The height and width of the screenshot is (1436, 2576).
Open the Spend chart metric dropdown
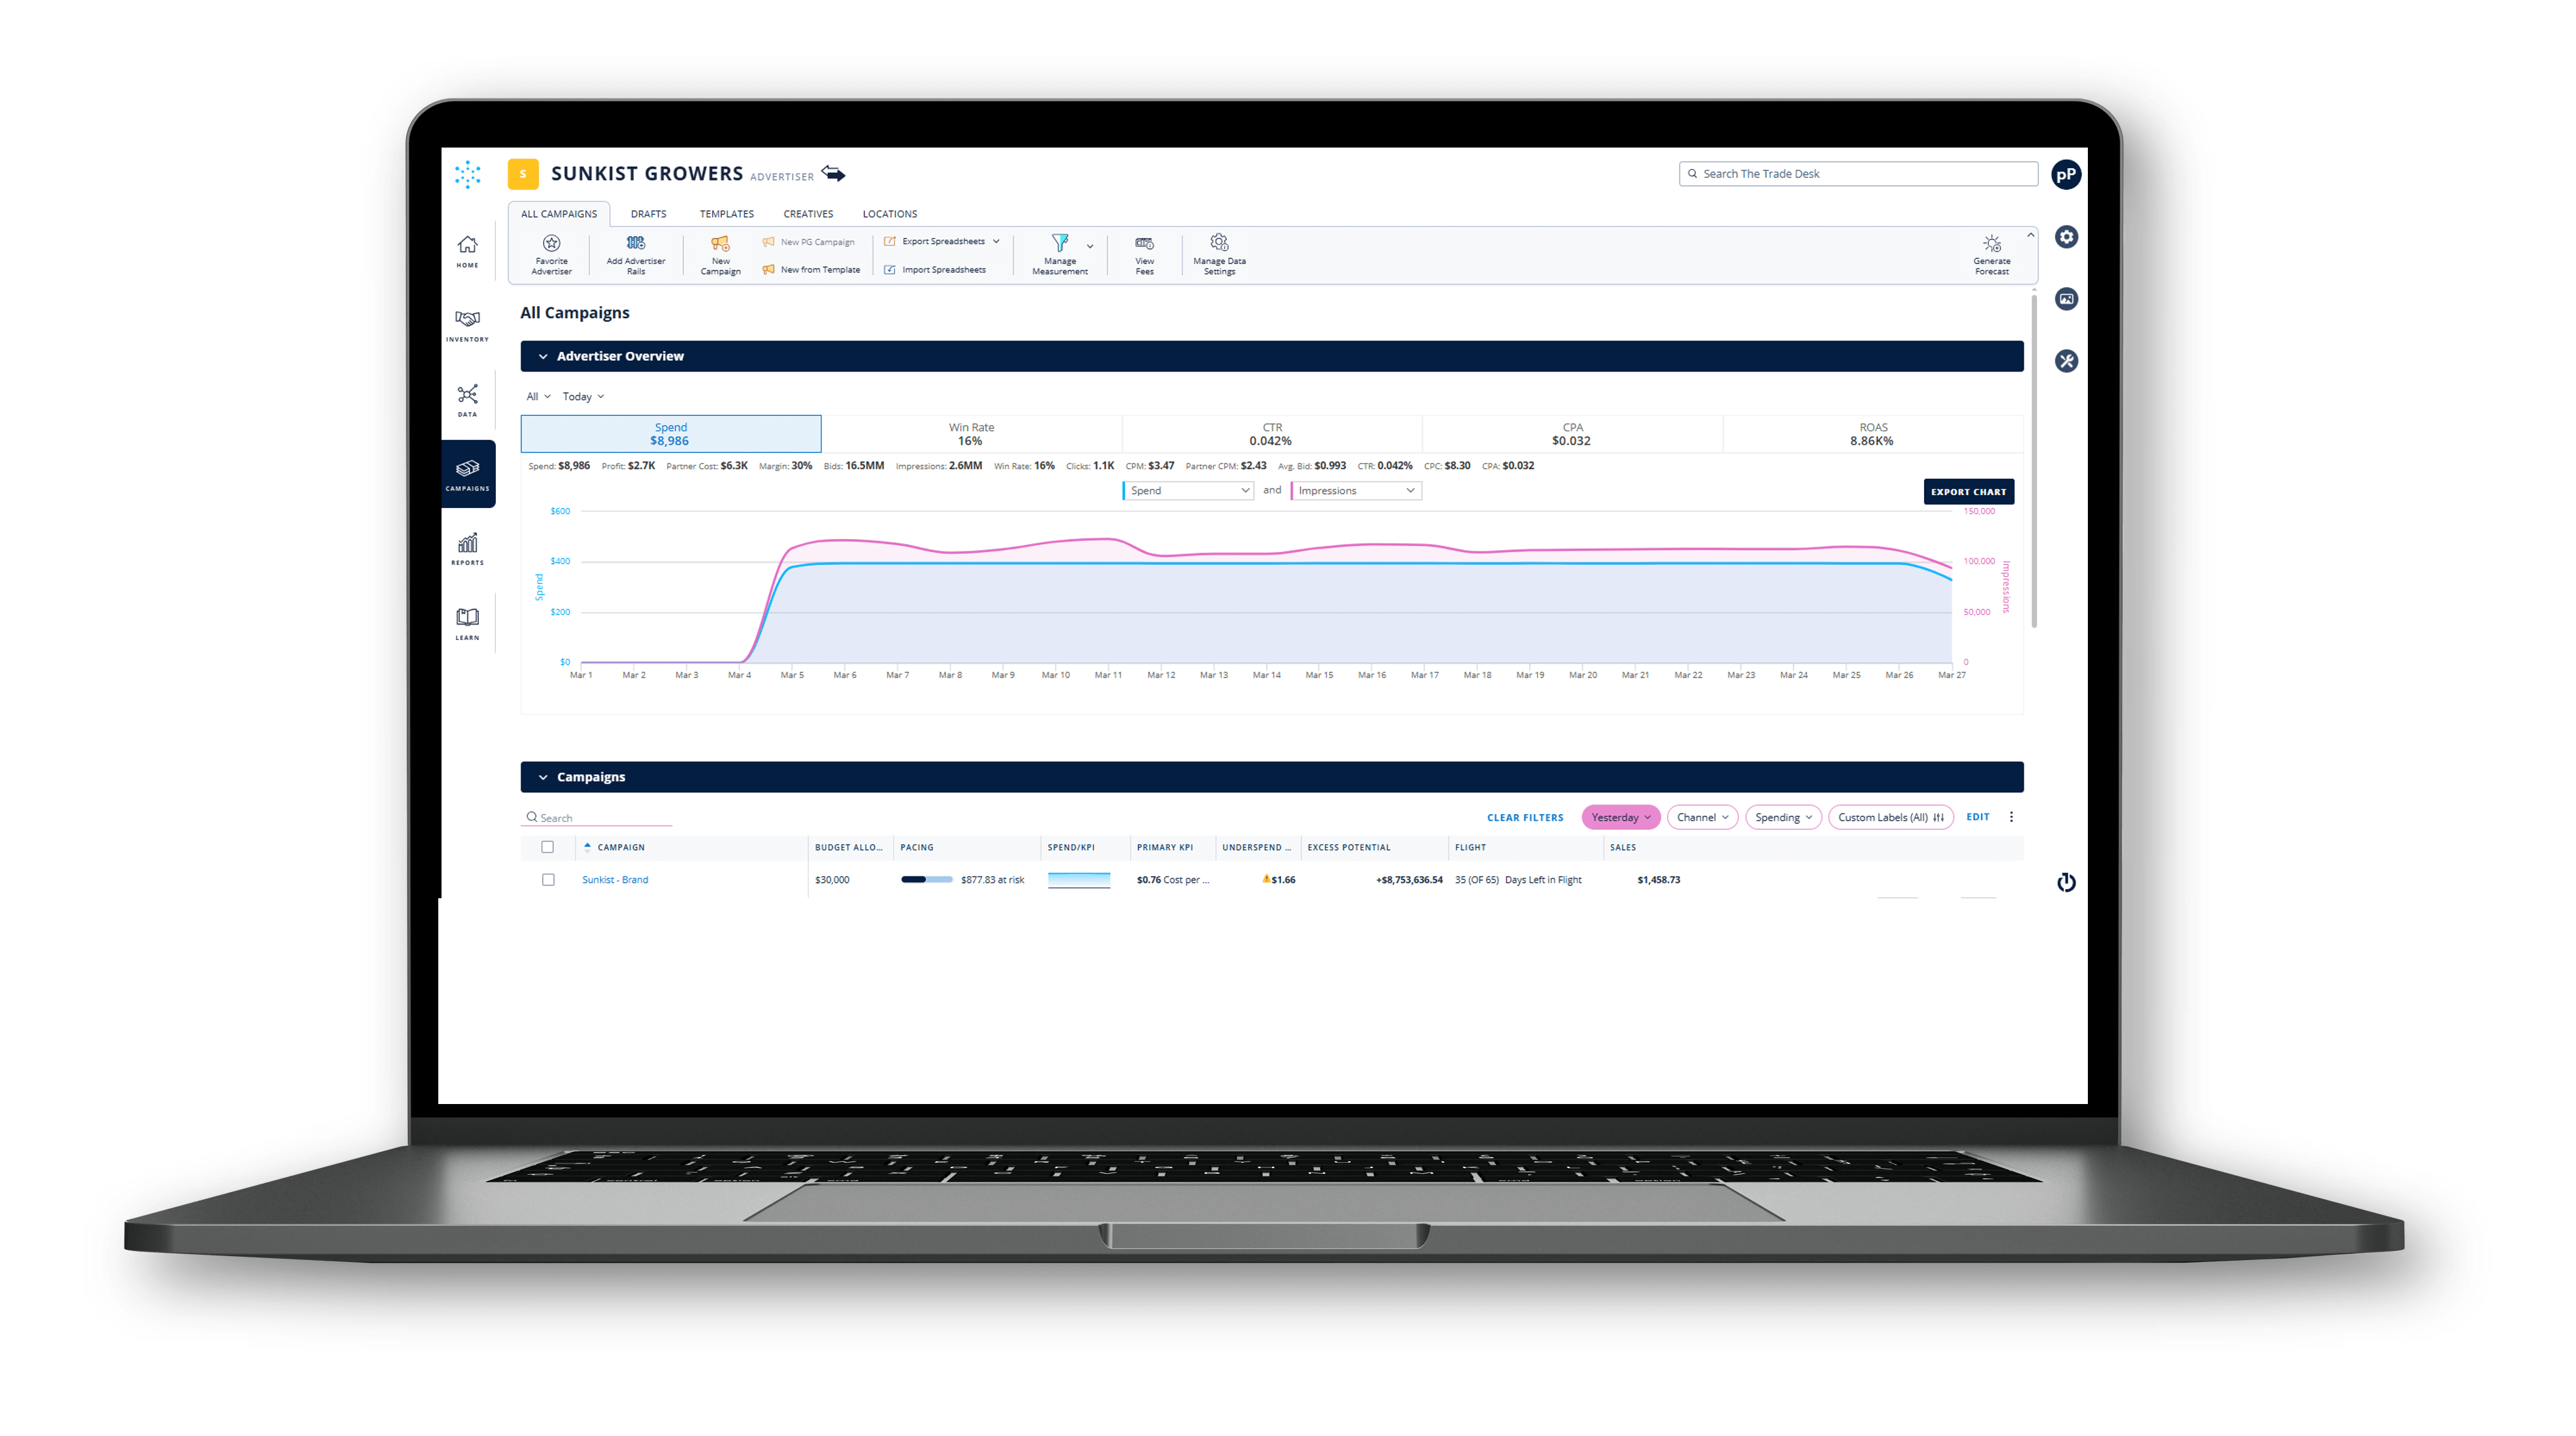click(1188, 491)
